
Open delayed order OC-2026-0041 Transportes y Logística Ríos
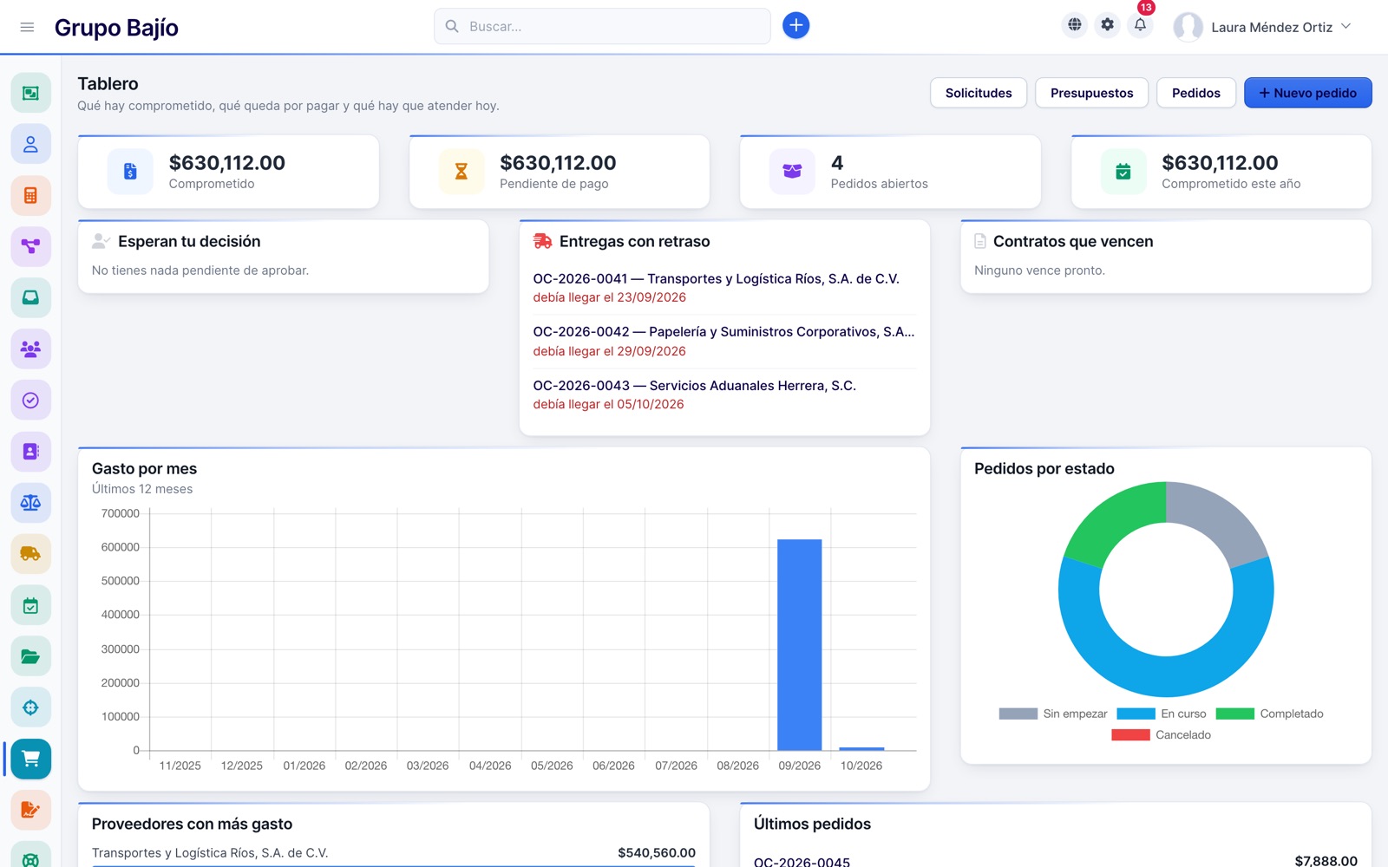(716, 278)
